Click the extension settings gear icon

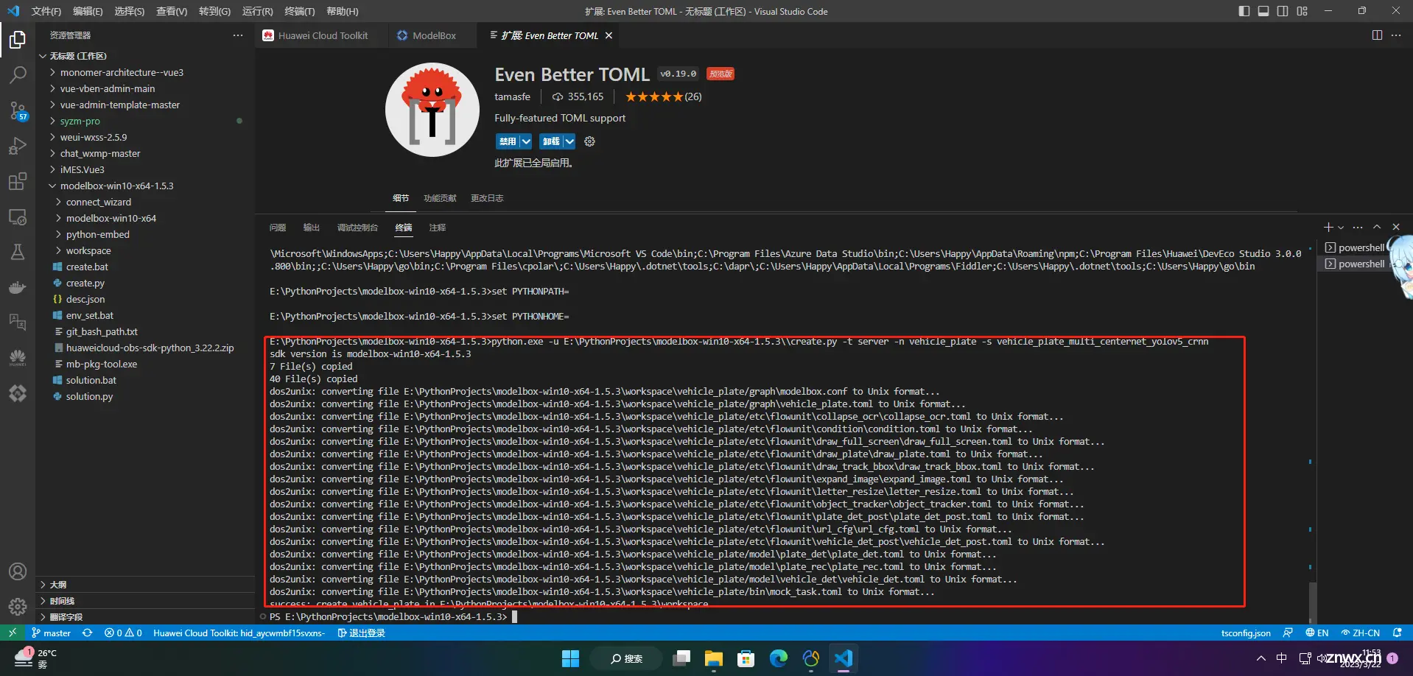point(589,141)
